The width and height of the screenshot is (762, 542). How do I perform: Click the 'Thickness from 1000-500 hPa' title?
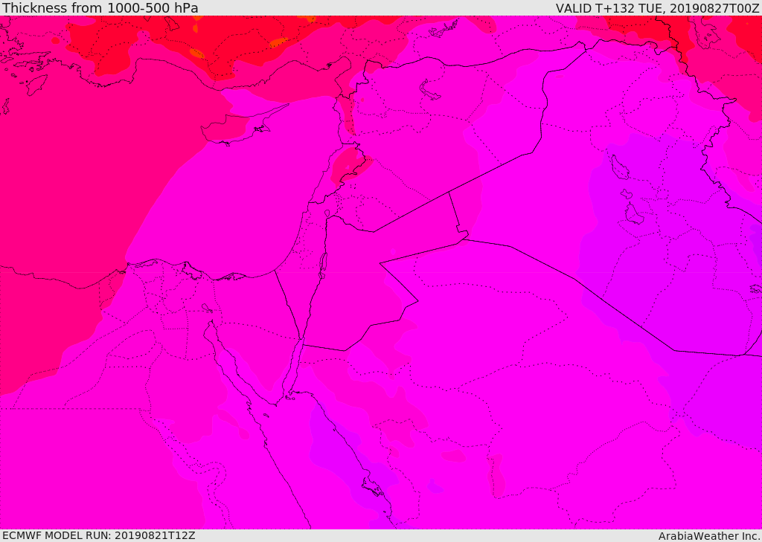100,7
